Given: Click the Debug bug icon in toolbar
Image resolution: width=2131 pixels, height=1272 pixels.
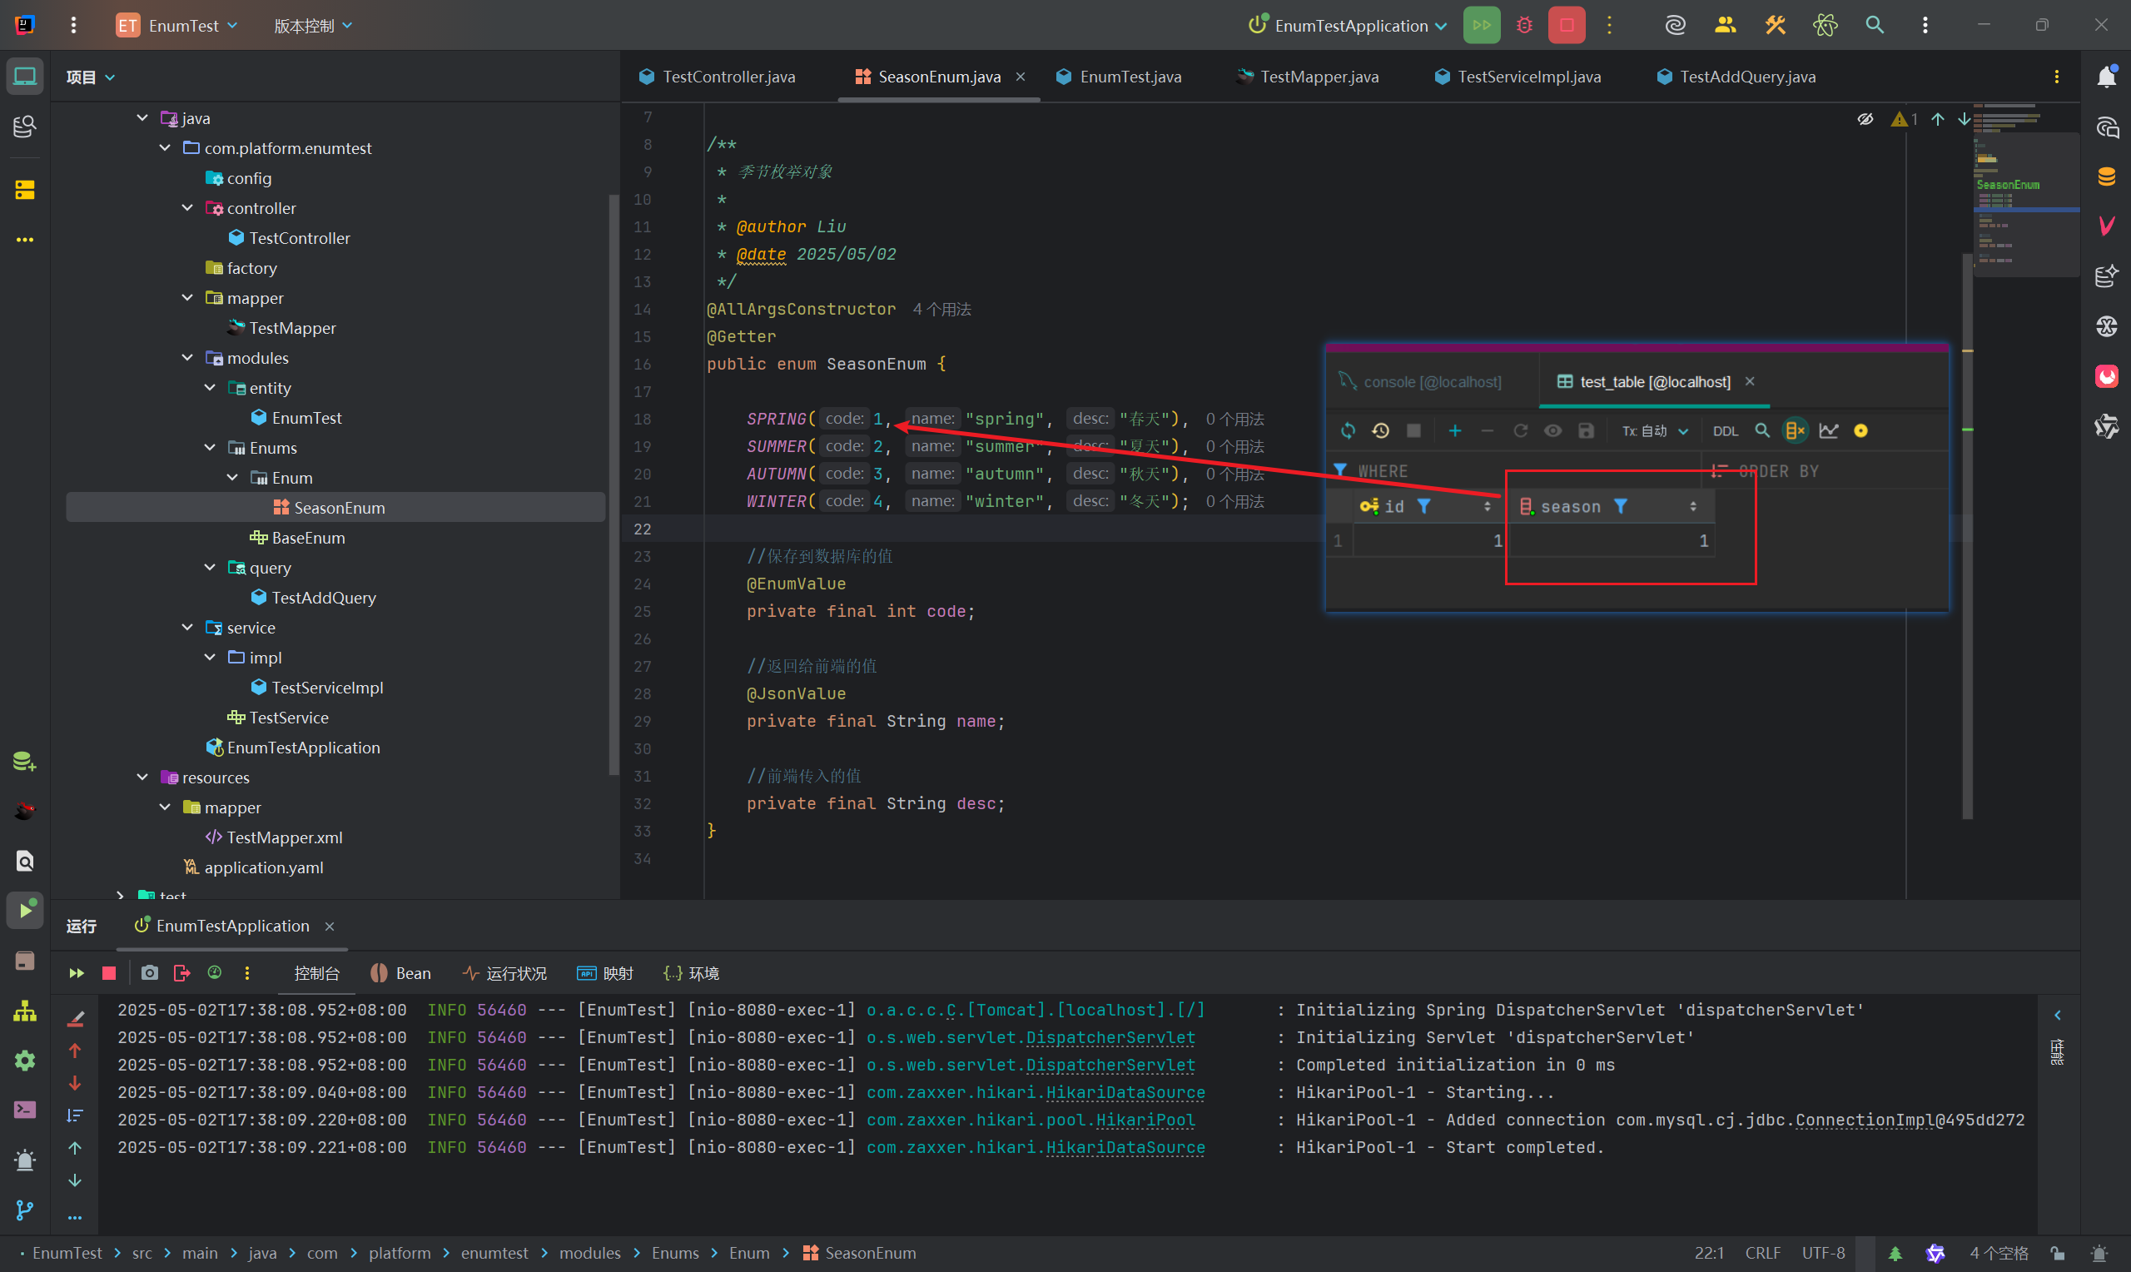Looking at the screenshot, I should tap(1523, 25).
